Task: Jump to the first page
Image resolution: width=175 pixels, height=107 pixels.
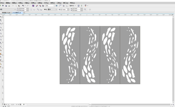Action: point(7,104)
